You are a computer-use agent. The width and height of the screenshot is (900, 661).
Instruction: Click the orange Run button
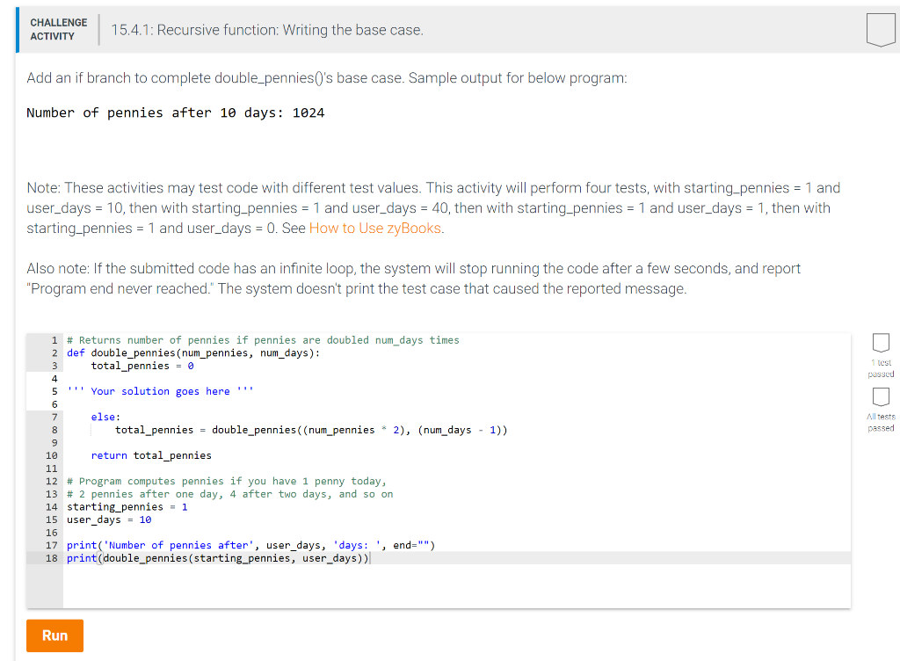point(54,636)
